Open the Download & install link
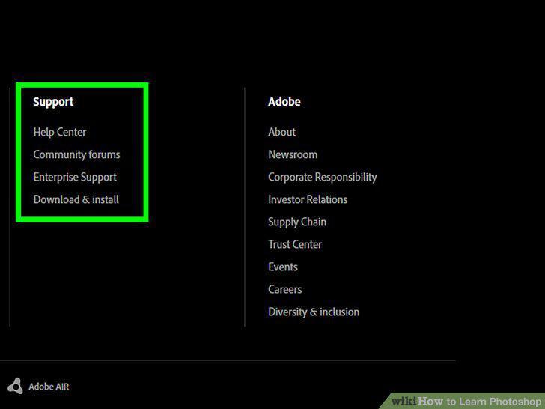 [76, 199]
